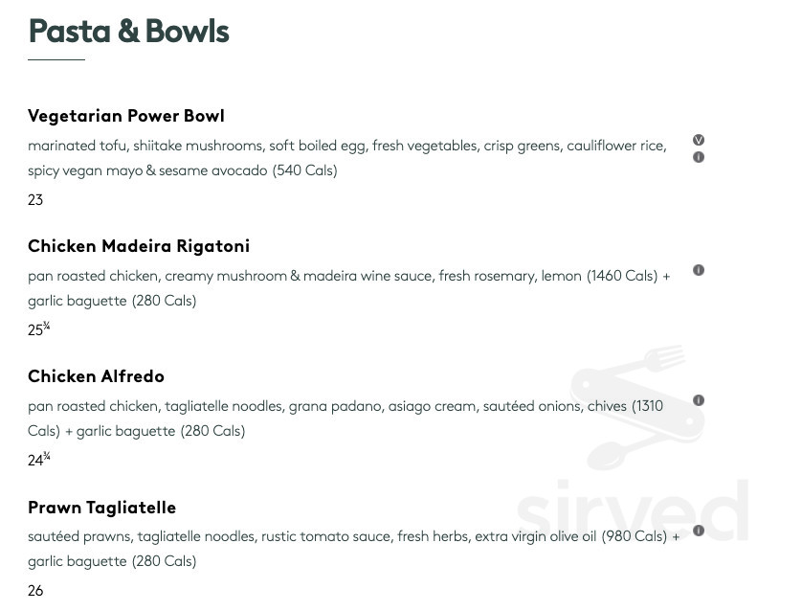Click the Vegetarian Power Bowl price 23
The width and height of the screenshot is (802, 611).
pyautogui.click(x=35, y=200)
